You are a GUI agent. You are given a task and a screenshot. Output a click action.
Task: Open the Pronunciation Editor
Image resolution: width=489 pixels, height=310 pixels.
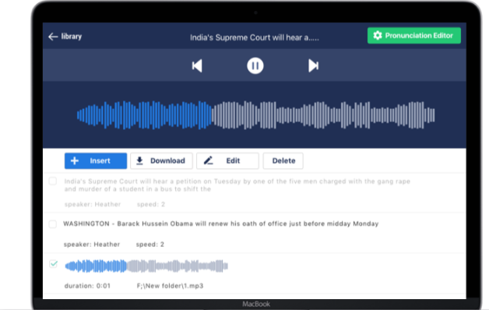click(413, 36)
